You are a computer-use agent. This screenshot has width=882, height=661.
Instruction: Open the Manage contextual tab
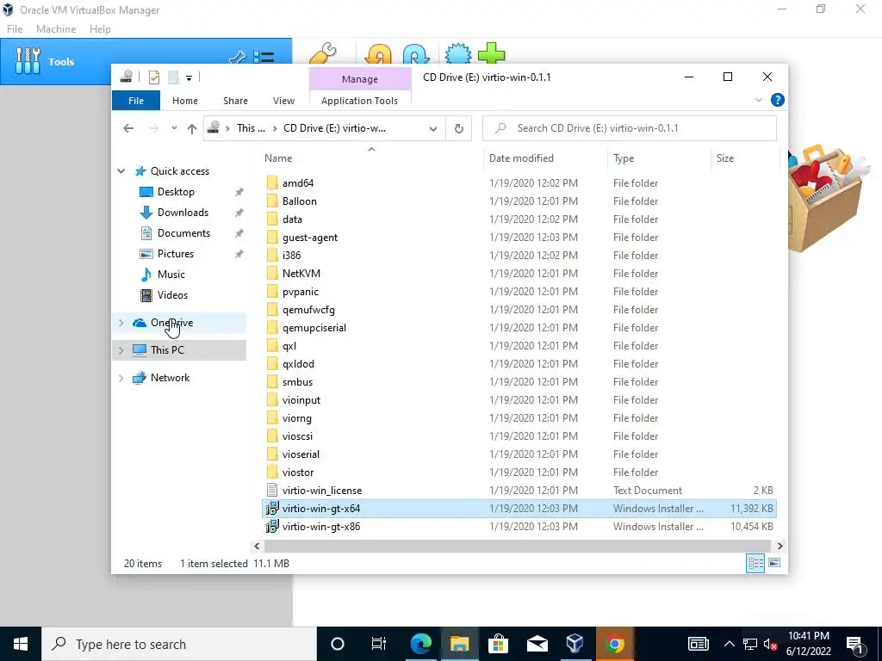pyautogui.click(x=360, y=79)
